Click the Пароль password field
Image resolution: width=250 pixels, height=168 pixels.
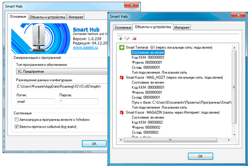(79, 101)
